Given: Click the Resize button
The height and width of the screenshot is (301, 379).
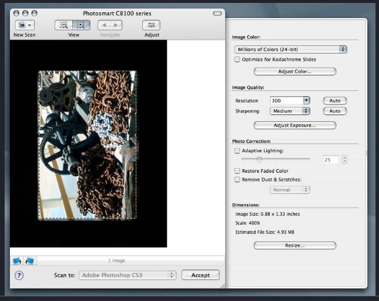Looking at the screenshot, I should coord(294,246).
